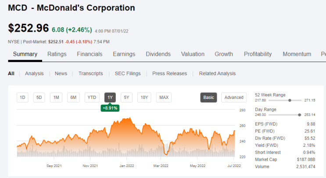Click the orange price chart area
Screen dimensions: 326x178
126,138
